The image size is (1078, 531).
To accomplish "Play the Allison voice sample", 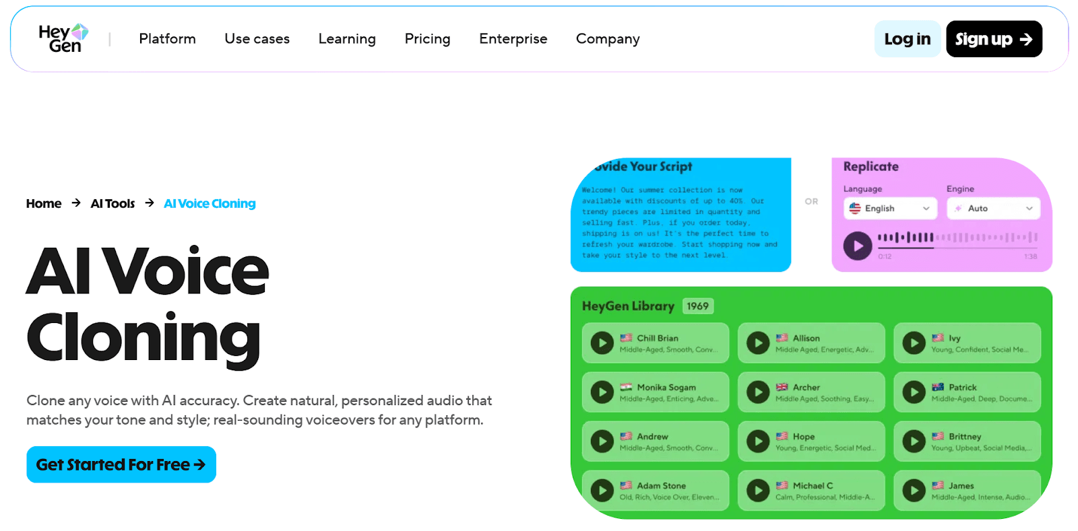I will click(x=758, y=343).
